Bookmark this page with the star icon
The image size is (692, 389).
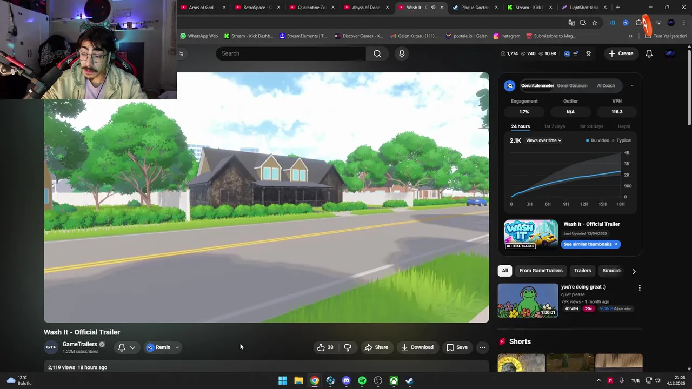coord(595,23)
